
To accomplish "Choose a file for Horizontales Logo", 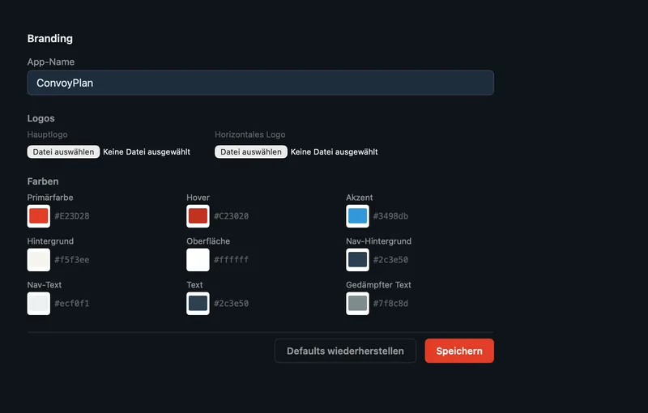I will 251,151.
